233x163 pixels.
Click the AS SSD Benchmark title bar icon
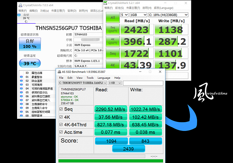click(x=60, y=72)
